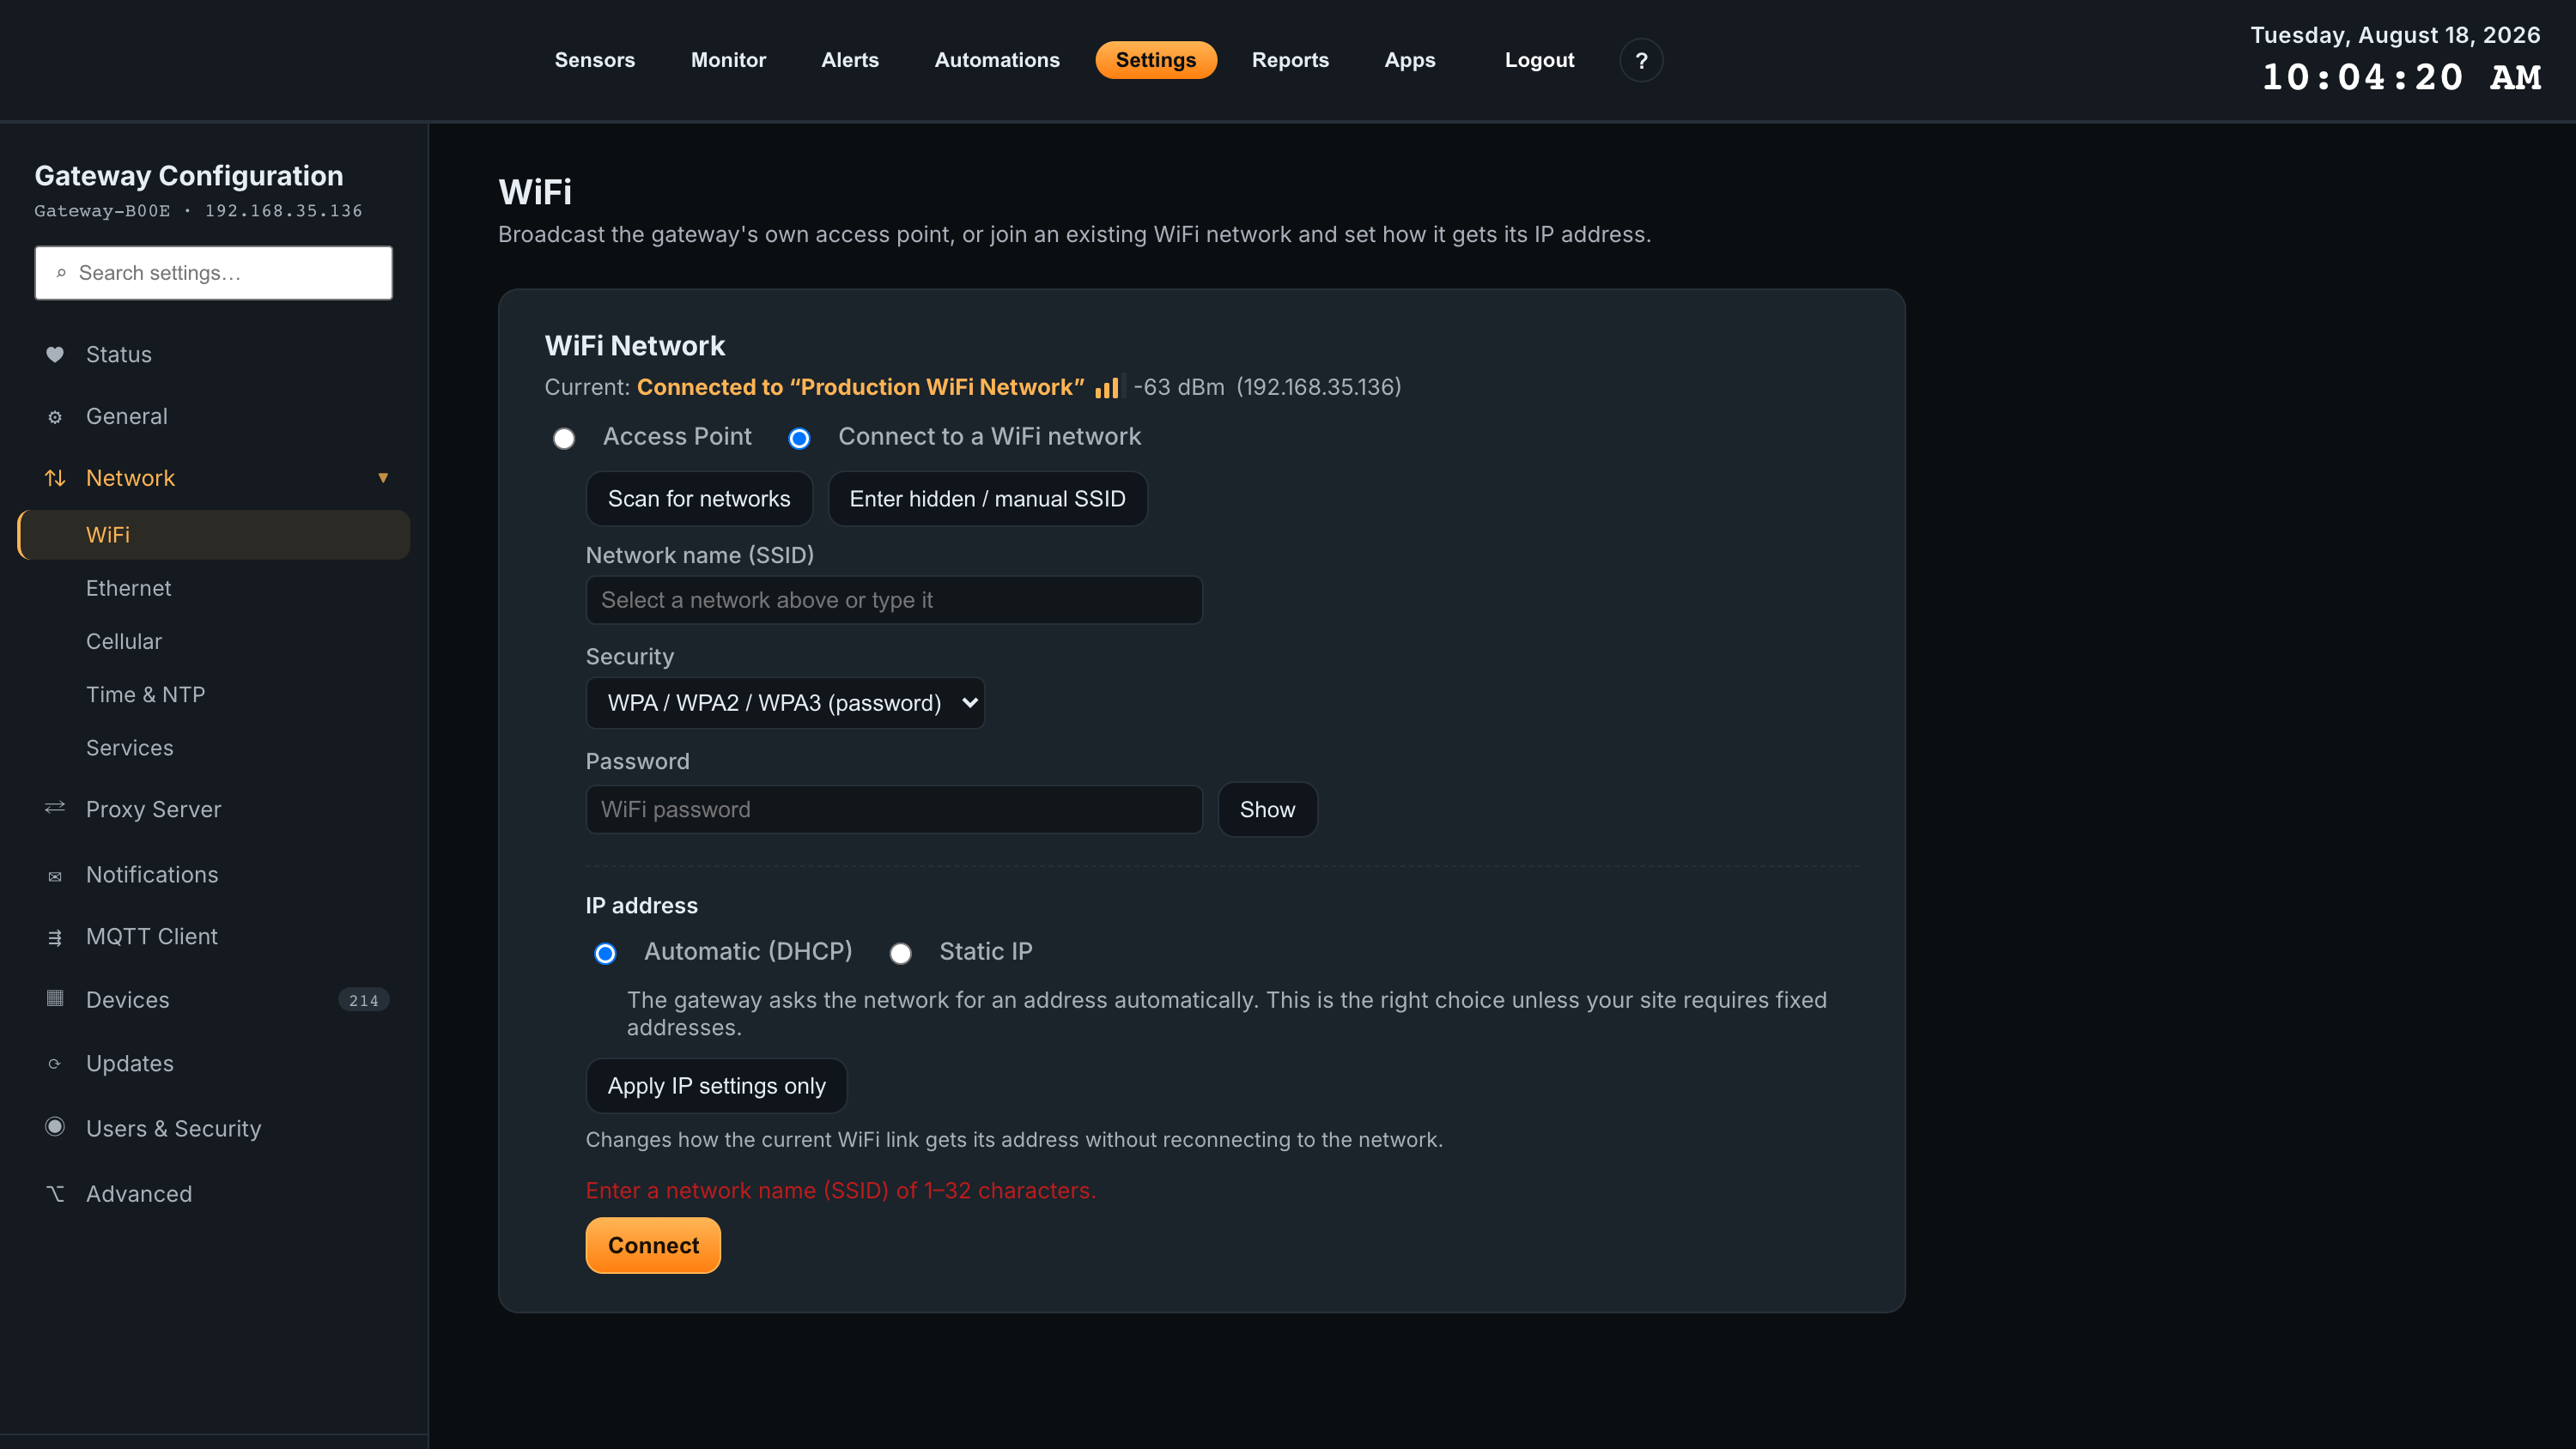Click the Scan for networks button
This screenshot has height=1449, width=2576.
coord(699,498)
